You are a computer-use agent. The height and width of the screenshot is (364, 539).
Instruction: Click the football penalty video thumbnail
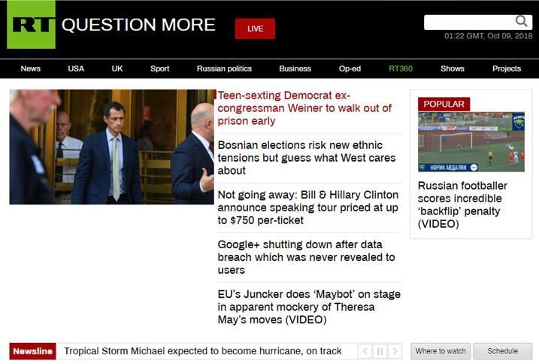tap(471, 141)
